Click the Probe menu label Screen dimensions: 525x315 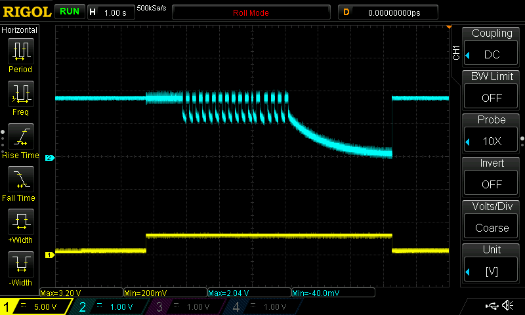[x=491, y=119]
